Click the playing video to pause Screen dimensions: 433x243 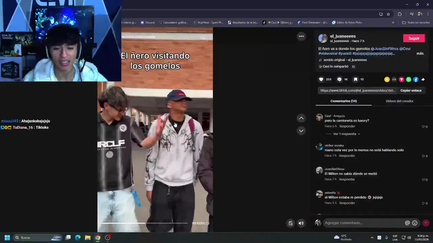click(x=155, y=130)
